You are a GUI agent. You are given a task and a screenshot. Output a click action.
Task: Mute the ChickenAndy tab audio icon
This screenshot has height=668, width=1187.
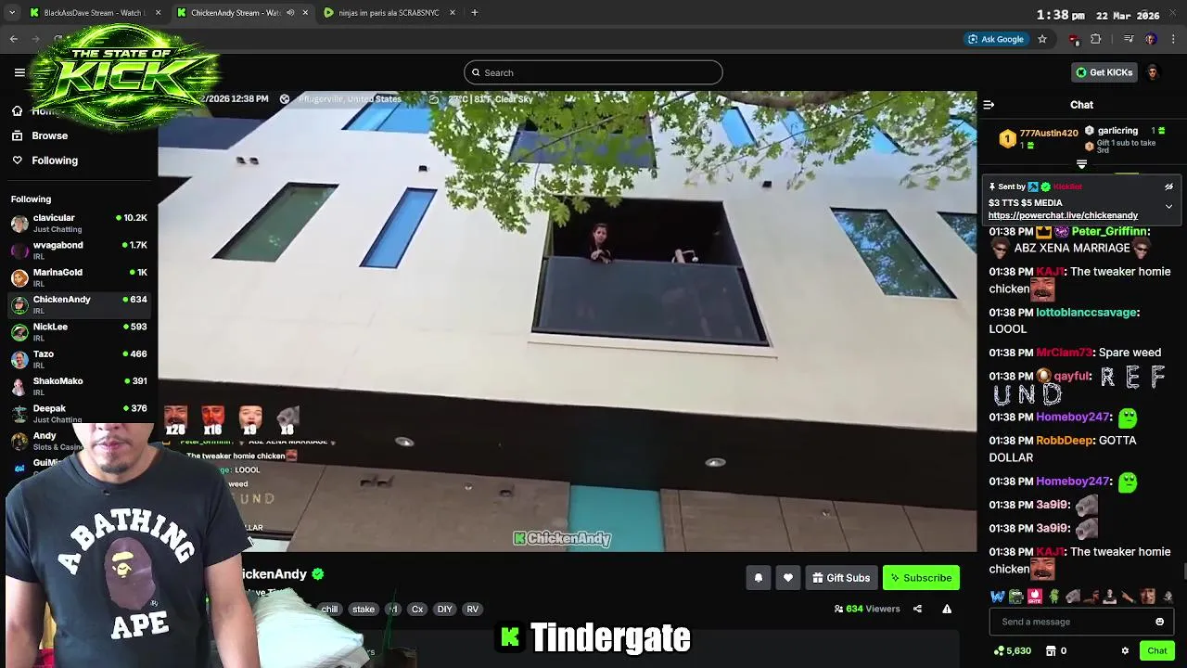(x=290, y=13)
